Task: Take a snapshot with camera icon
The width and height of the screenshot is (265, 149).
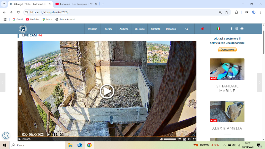Action: point(185,139)
